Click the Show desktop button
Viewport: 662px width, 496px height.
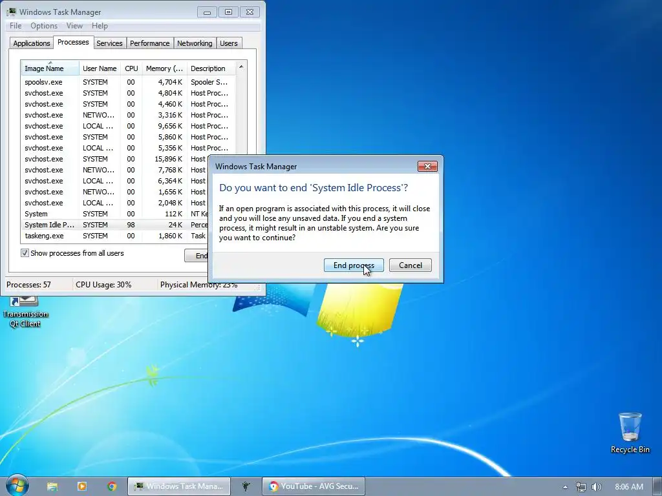(657, 487)
